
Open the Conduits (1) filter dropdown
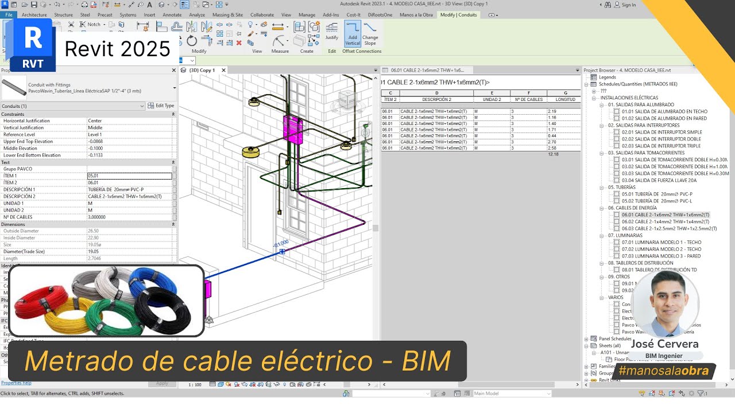coord(142,106)
